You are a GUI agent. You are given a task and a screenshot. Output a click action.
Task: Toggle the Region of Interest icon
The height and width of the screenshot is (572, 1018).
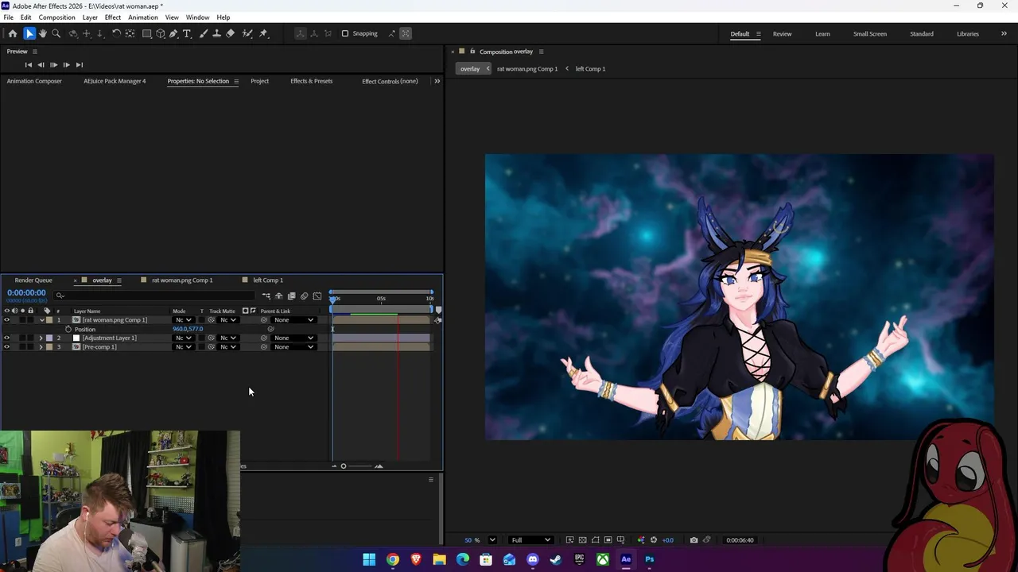608,540
